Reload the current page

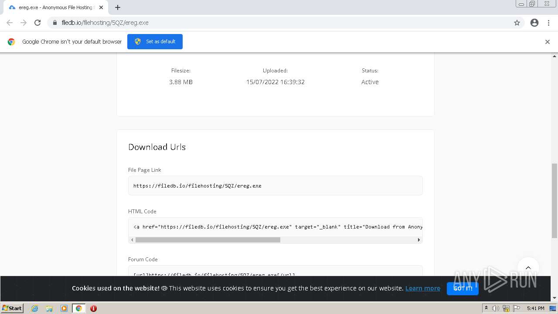(37, 23)
